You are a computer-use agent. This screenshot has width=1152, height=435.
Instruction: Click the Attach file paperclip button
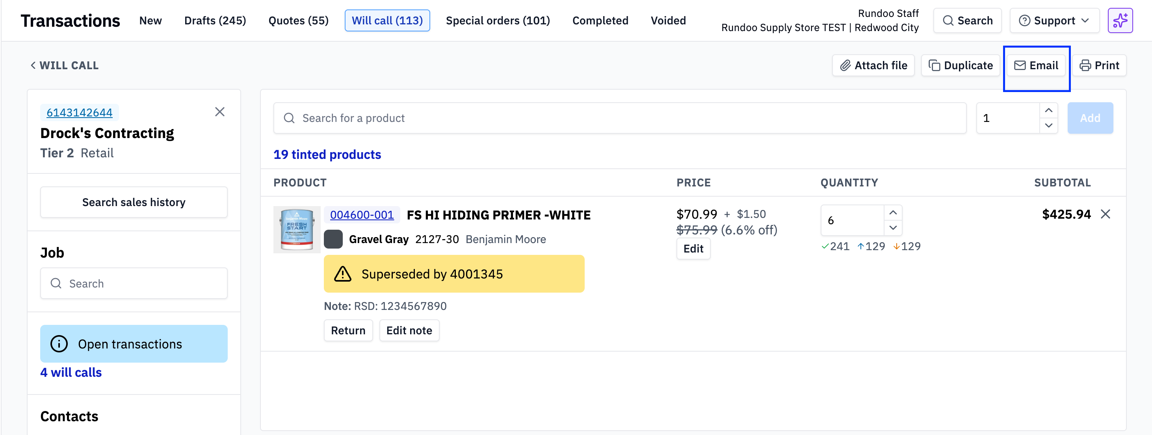tap(873, 66)
